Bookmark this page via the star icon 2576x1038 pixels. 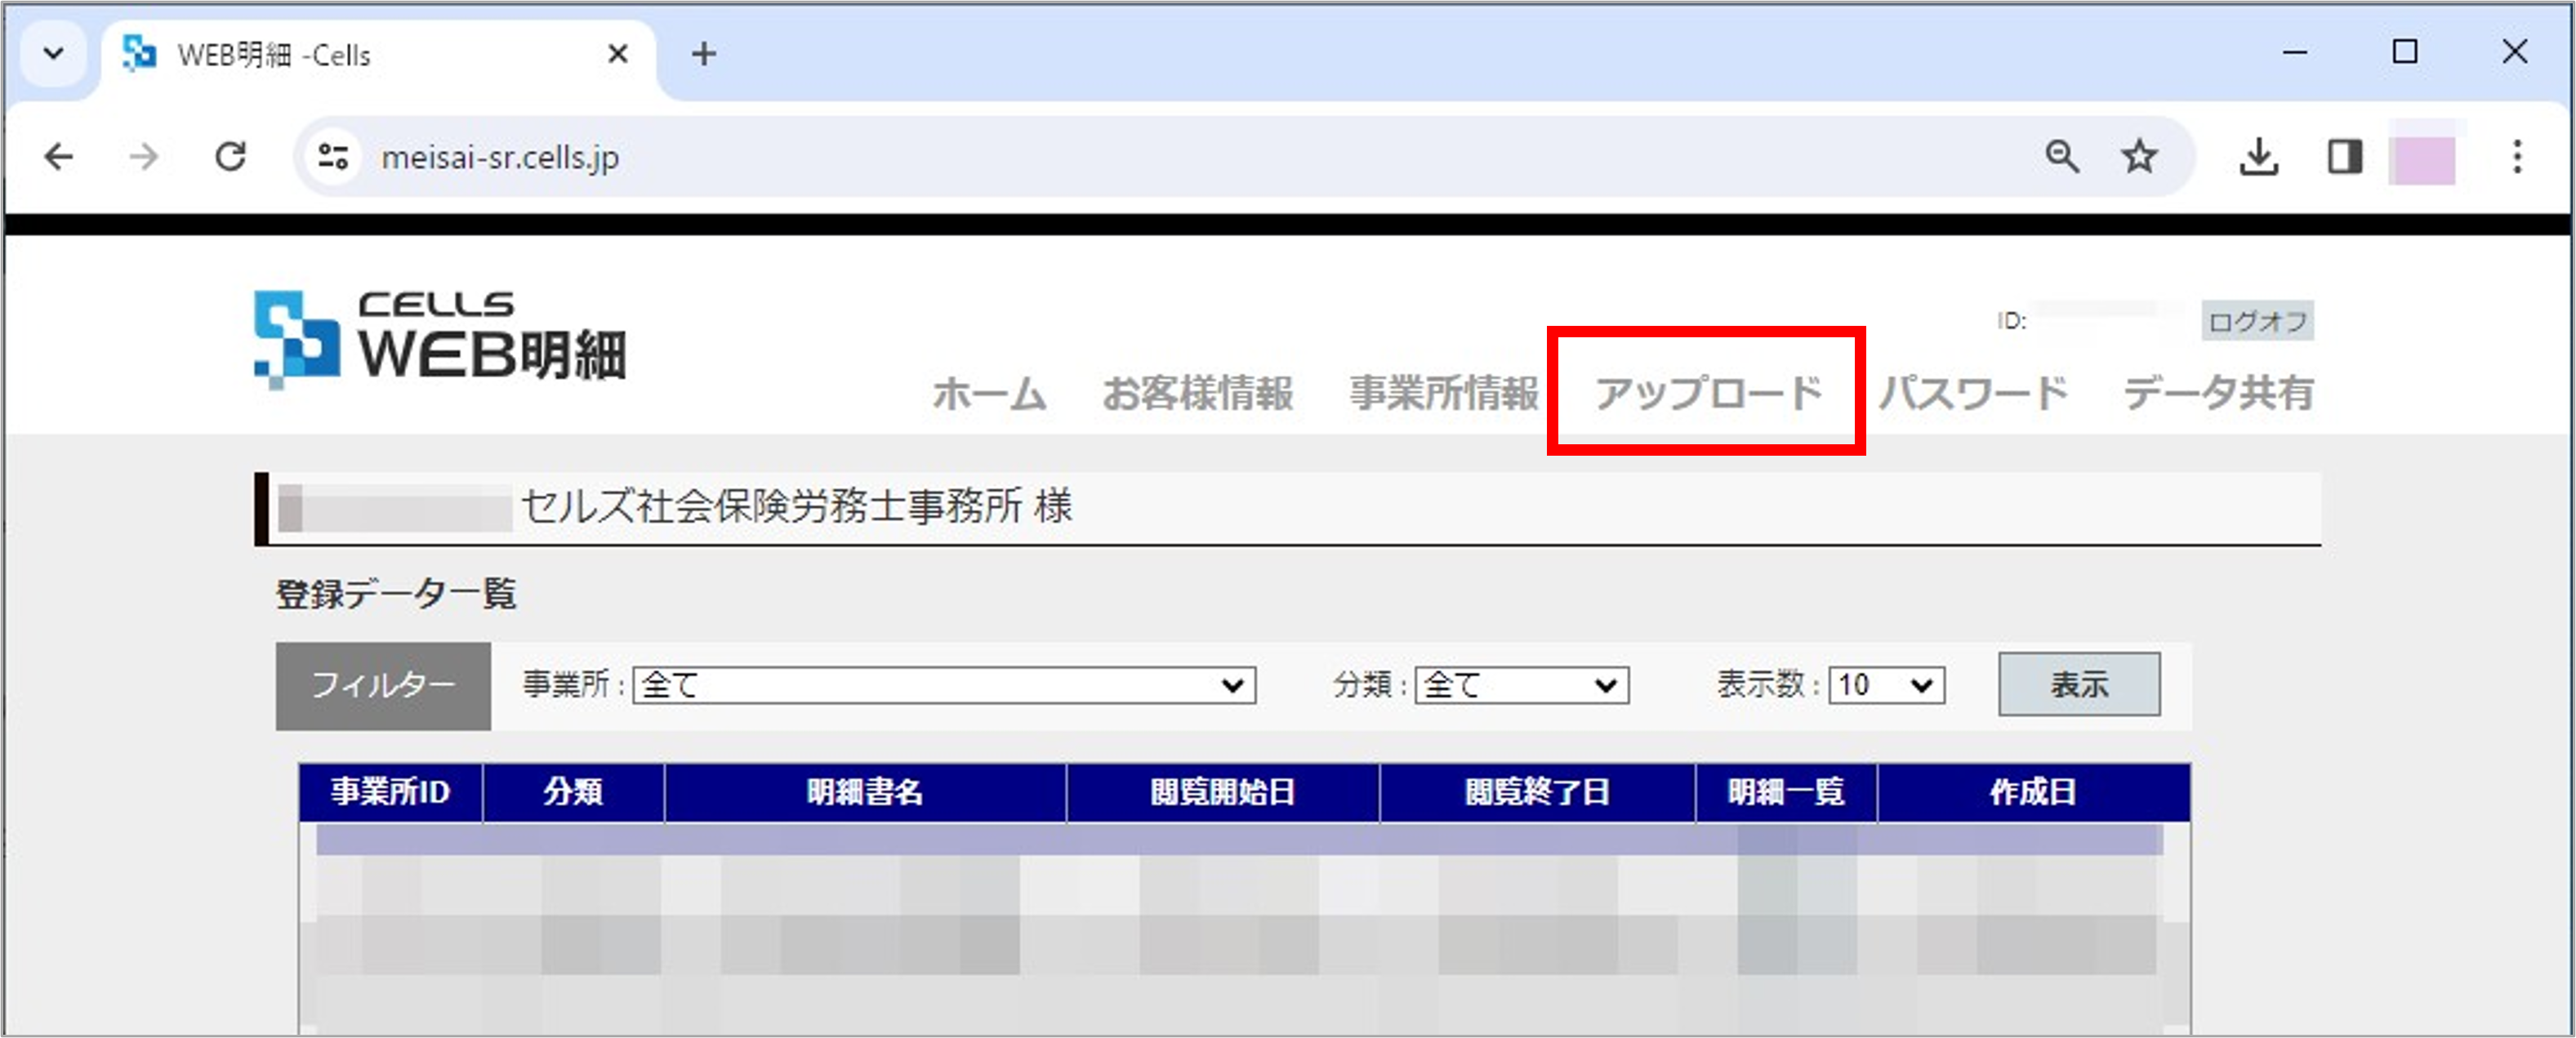2138,156
